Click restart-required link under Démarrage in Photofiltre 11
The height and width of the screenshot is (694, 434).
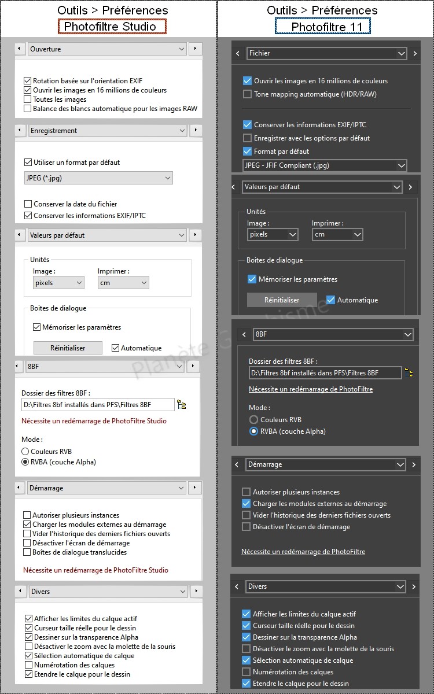pyautogui.click(x=303, y=552)
